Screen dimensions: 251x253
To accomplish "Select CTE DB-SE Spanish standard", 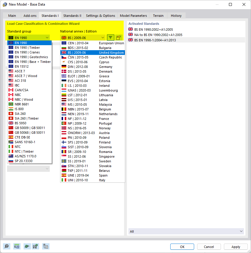I will pos(30,137).
